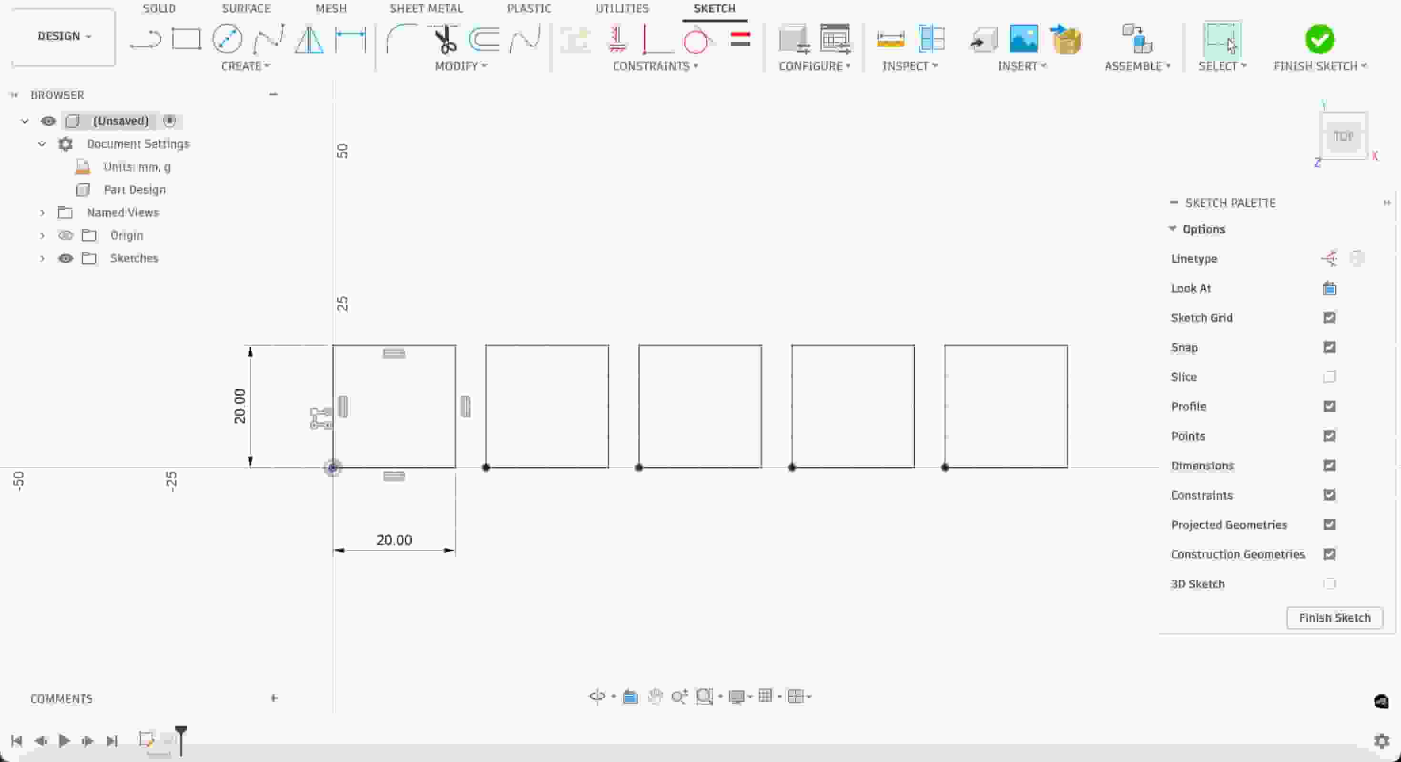
Task: Select the Fillet tool in Modify
Action: tap(401, 39)
